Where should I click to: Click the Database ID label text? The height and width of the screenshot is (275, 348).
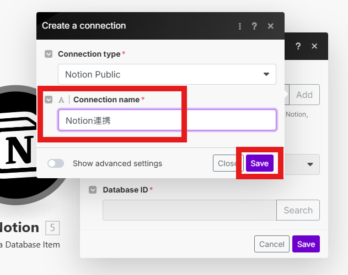125,190
